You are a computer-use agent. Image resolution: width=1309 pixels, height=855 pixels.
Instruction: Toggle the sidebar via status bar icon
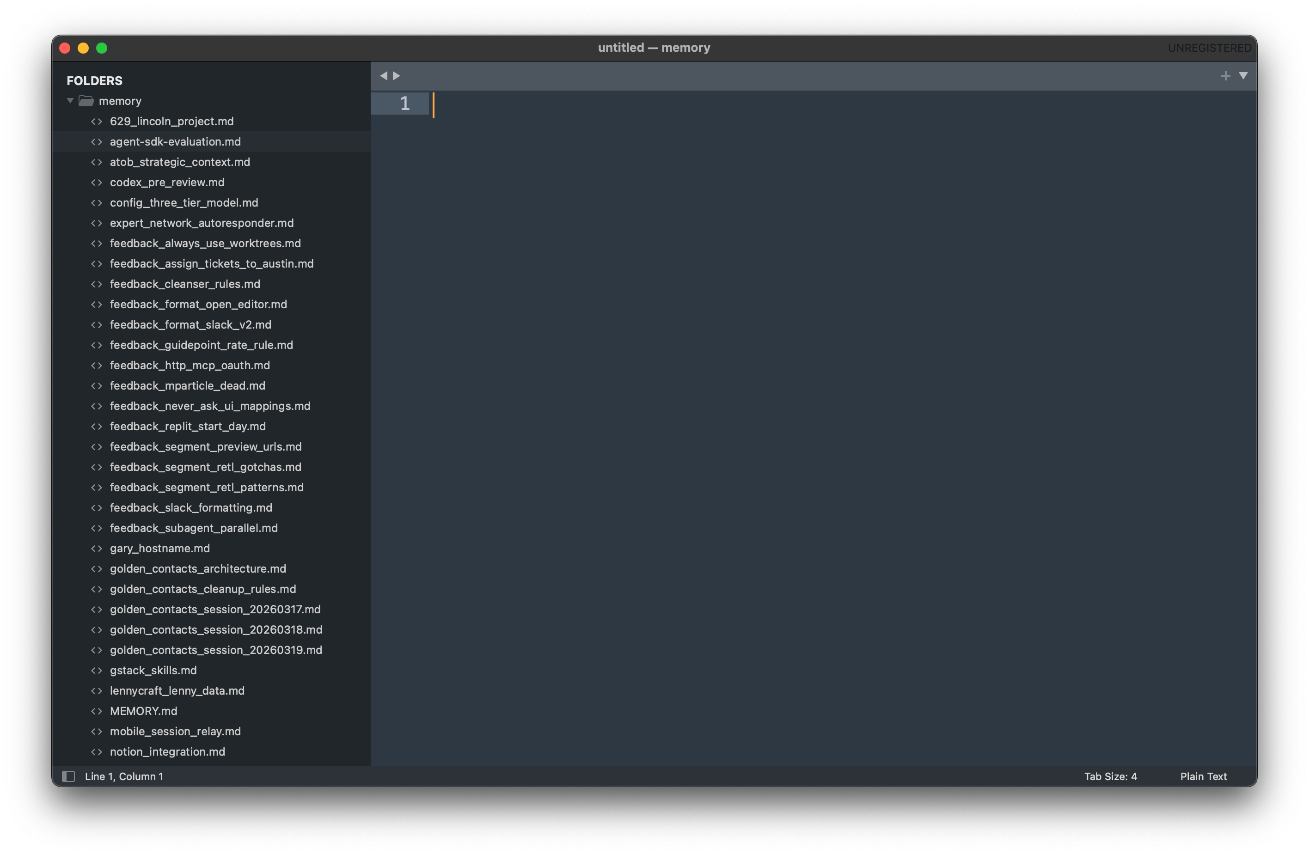click(x=68, y=776)
